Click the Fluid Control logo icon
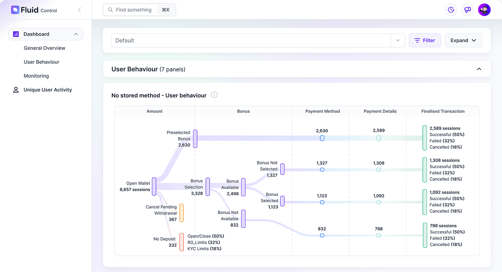502x272 pixels. [x=15, y=9]
